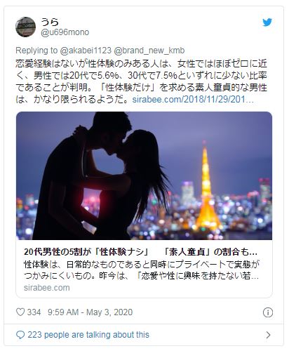This screenshot has height=351, width=289.
Task: Open the 9:59 AM - May 3, 2020 timestamp
Action: pos(90,312)
